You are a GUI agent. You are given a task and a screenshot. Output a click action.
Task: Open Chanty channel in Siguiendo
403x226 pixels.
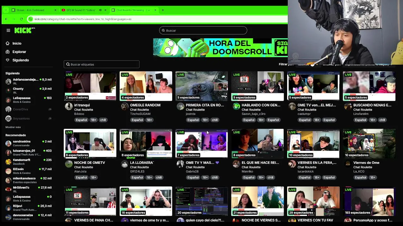tap(28, 91)
